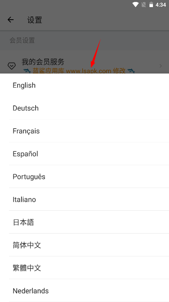
Task: Tap the clock showing 4:34
Action: coord(161,5)
